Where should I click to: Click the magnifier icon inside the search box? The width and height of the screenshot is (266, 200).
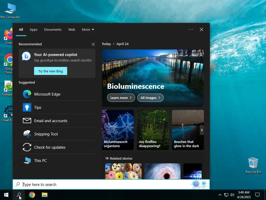click(18, 184)
